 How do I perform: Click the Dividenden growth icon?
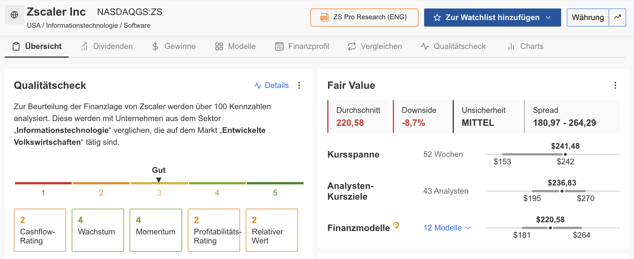pos(84,46)
